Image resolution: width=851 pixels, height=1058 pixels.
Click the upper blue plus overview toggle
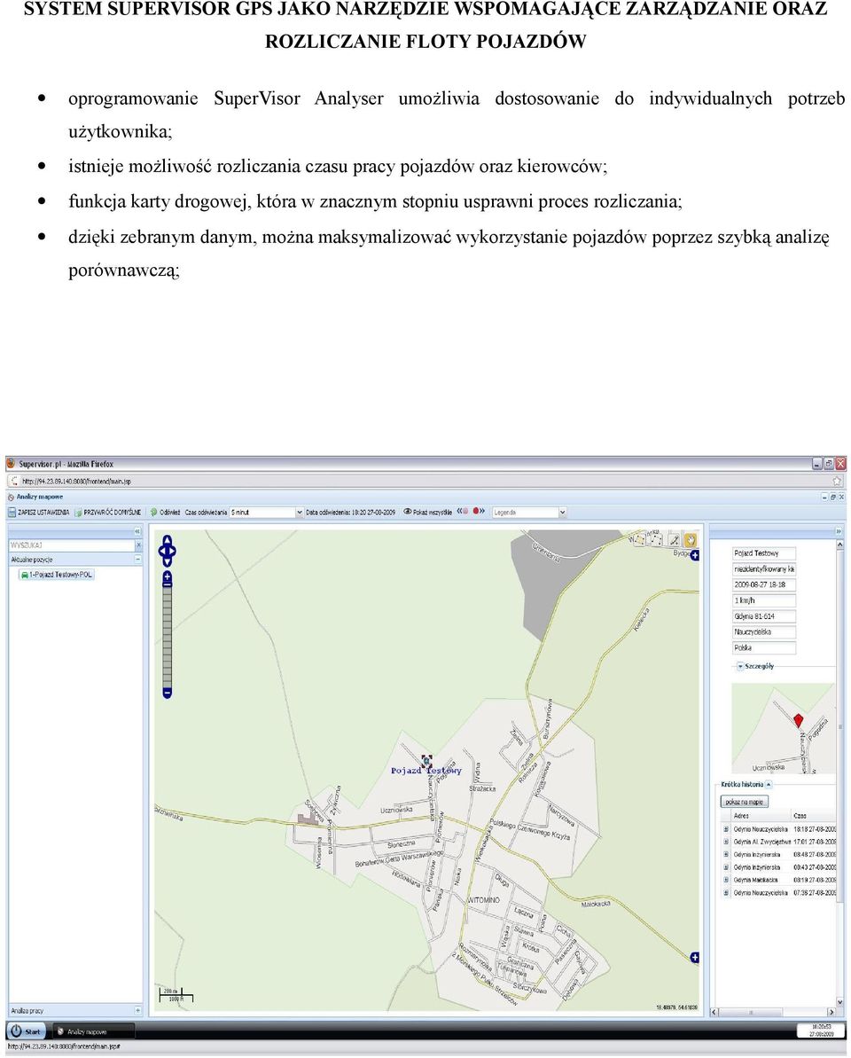click(x=695, y=555)
